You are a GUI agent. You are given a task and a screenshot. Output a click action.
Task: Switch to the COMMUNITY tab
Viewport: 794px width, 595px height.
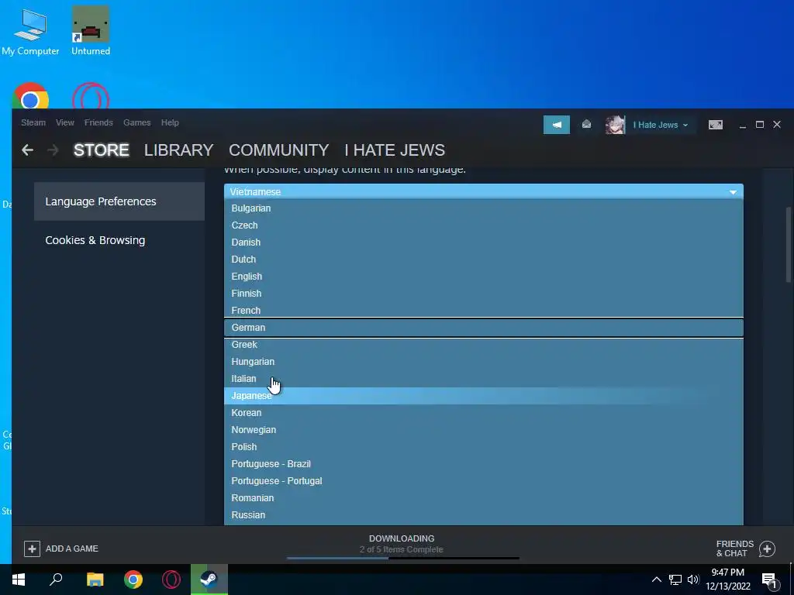pyautogui.click(x=279, y=150)
